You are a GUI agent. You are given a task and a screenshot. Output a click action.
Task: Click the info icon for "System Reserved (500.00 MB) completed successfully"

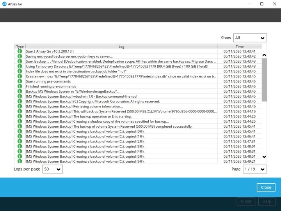tap(20, 127)
